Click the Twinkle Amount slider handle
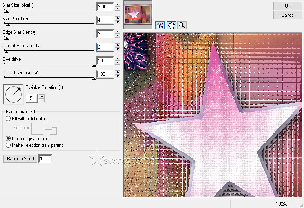304x208 pixels. [94, 79]
